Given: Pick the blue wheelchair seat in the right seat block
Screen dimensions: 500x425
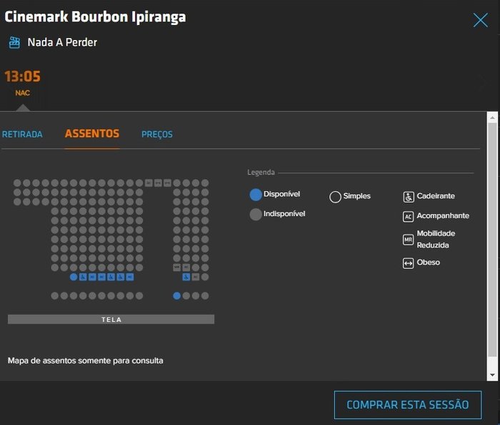Looking at the screenshot, I should pos(186,277).
